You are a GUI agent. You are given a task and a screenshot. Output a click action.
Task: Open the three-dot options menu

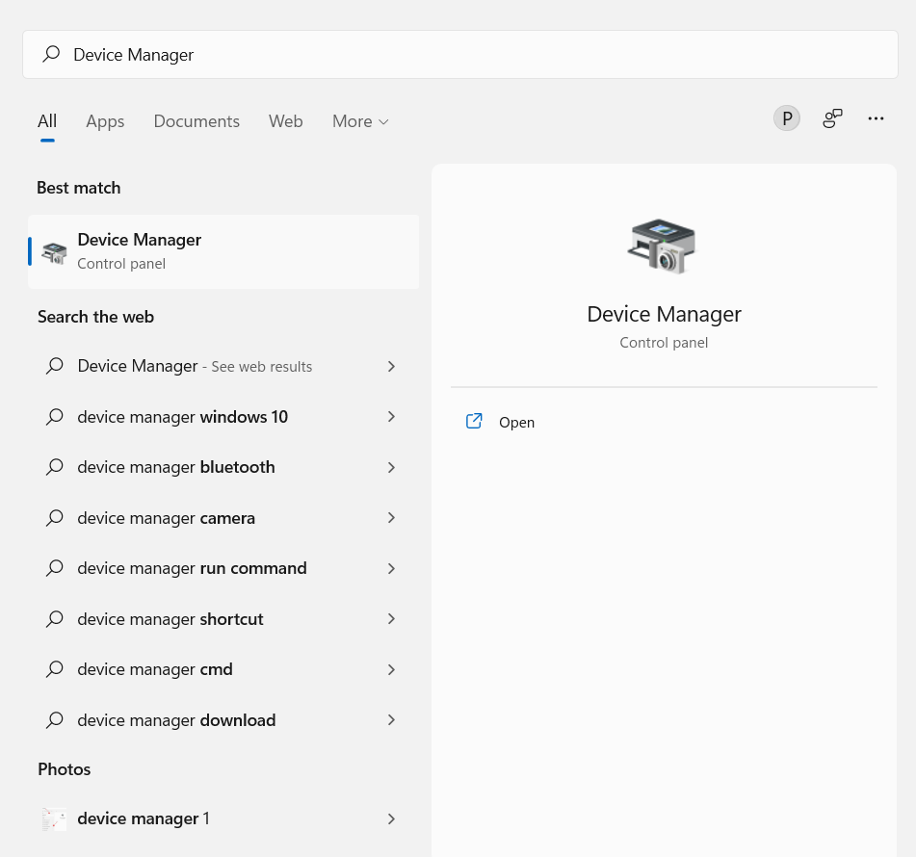pyautogui.click(x=876, y=118)
